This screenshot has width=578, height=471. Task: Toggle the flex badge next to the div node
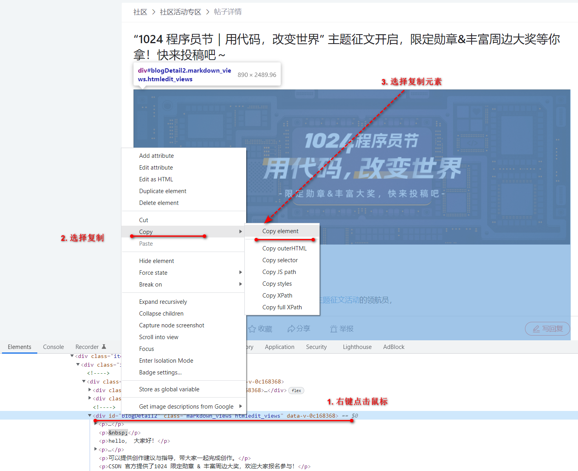(x=296, y=390)
